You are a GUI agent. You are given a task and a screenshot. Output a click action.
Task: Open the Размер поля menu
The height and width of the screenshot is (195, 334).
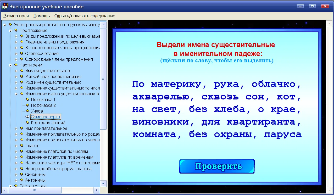click(x=16, y=16)
